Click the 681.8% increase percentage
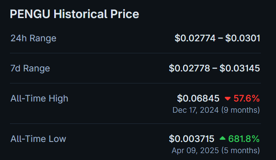 coord(244,139)
